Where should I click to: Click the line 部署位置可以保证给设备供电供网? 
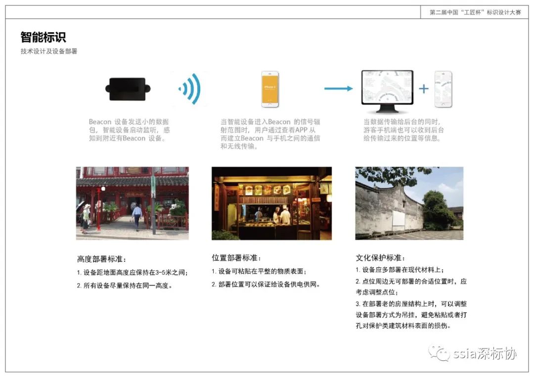point(266,284)
